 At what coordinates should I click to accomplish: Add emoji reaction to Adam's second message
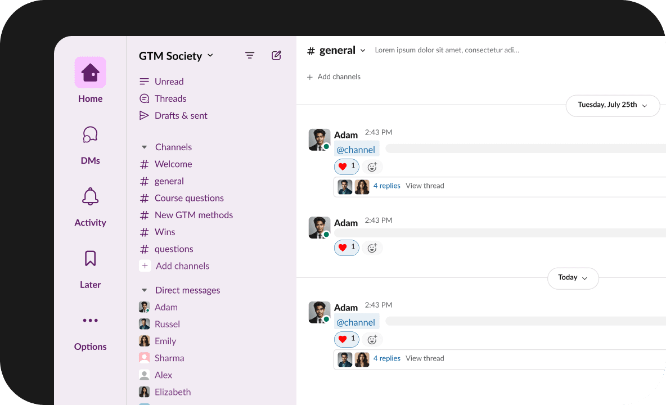pyautogui.click(x=372, y=248)
